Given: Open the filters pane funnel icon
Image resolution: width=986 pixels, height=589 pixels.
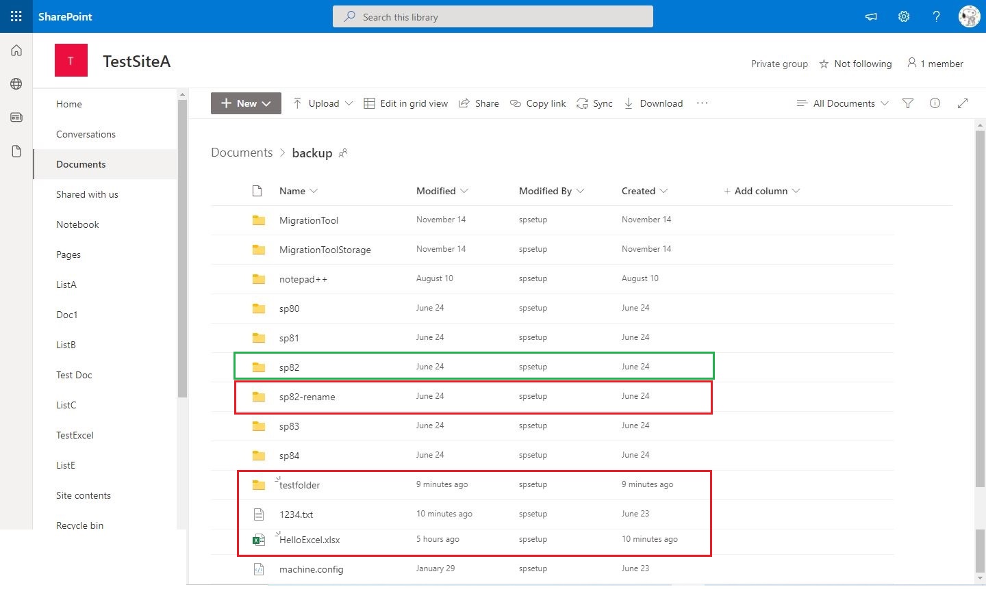Looking at the screenshot, I should [908, 103].
